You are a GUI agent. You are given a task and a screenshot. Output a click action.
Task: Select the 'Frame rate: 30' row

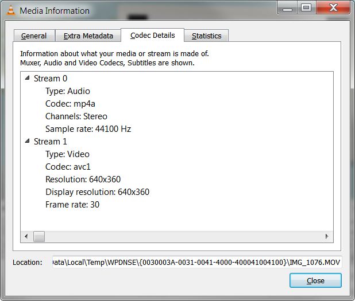pos(72,205)
